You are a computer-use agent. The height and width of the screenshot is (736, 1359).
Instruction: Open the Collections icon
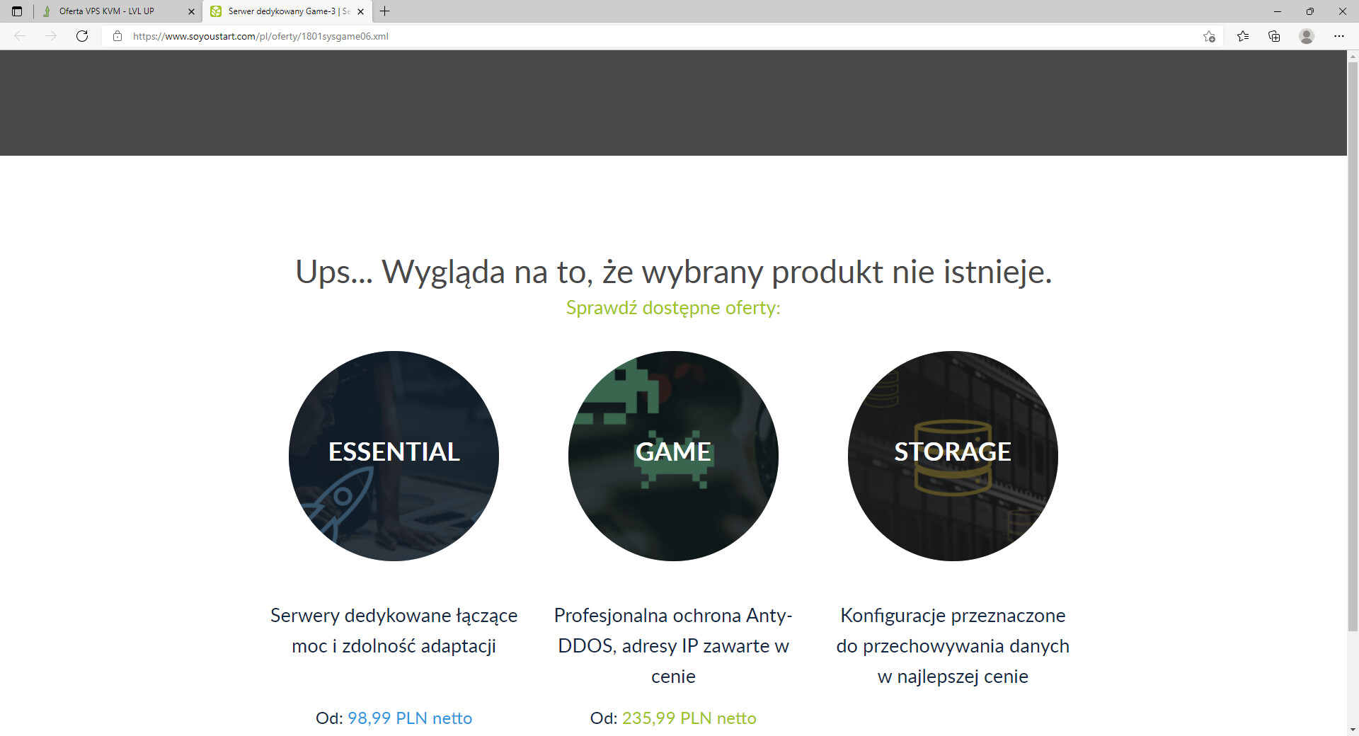[1274, 36]
